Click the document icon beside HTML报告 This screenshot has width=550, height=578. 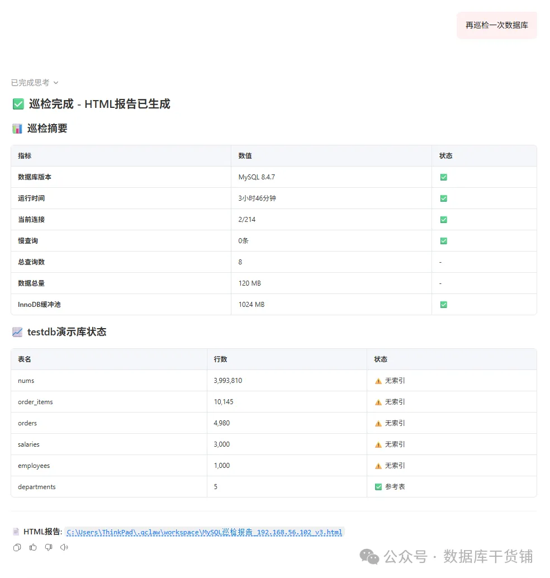point(15,532)
